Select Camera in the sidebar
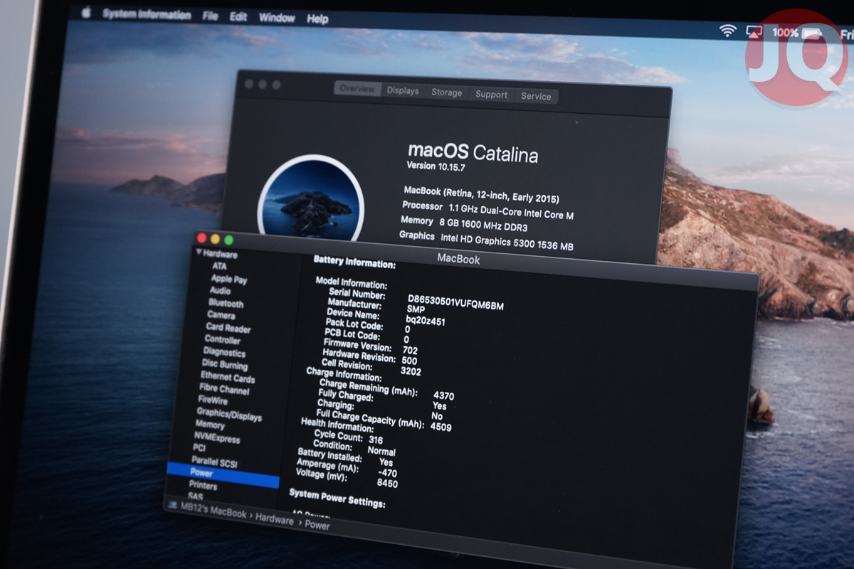Image resolution: width=854 pixels, height=569 pixels. click(221, 315)
